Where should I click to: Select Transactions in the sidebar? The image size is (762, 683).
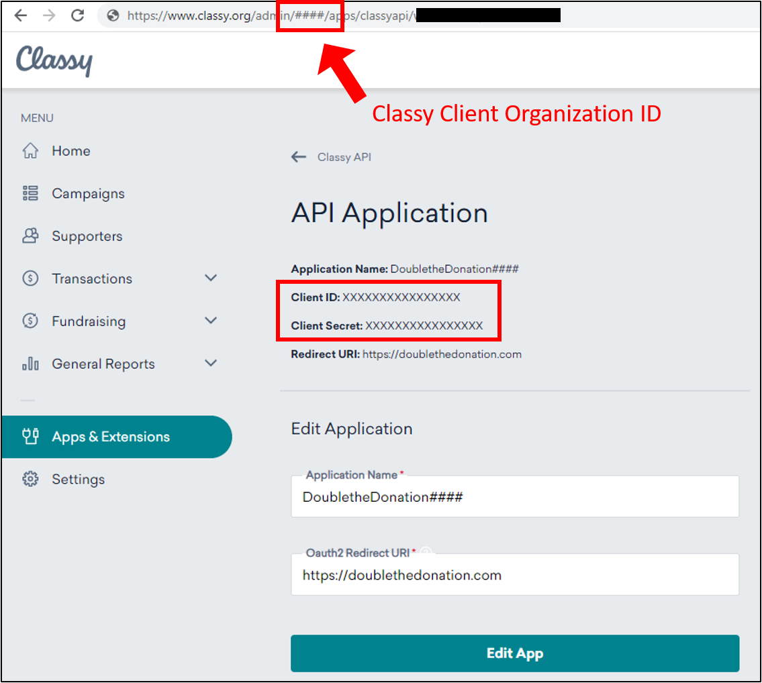(92, 279)
